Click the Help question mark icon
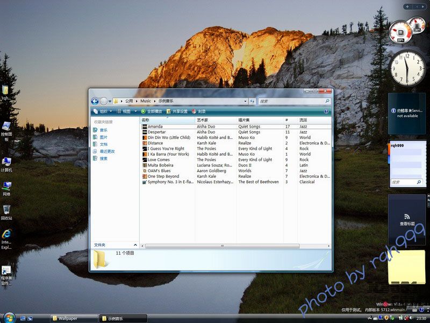 (326, 111)
